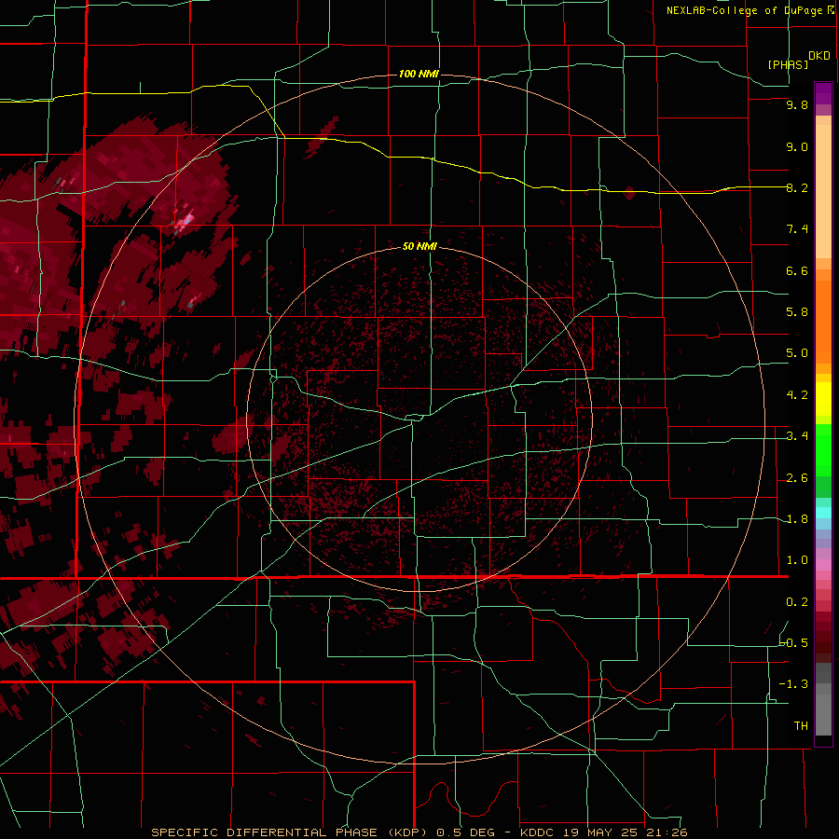Click the 3.4 scale value
This screenshot has height=839, width=839.
(x=797, y=436)
